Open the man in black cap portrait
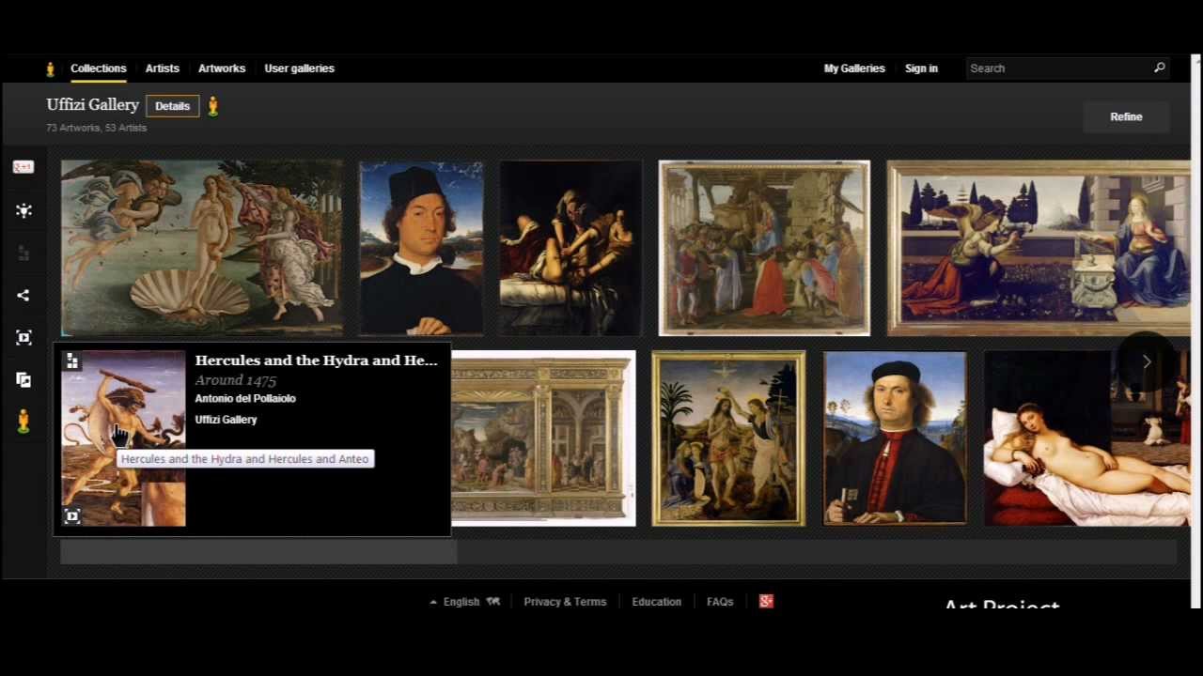Viewport: 1203px width, 676px height. click(421, 248)
